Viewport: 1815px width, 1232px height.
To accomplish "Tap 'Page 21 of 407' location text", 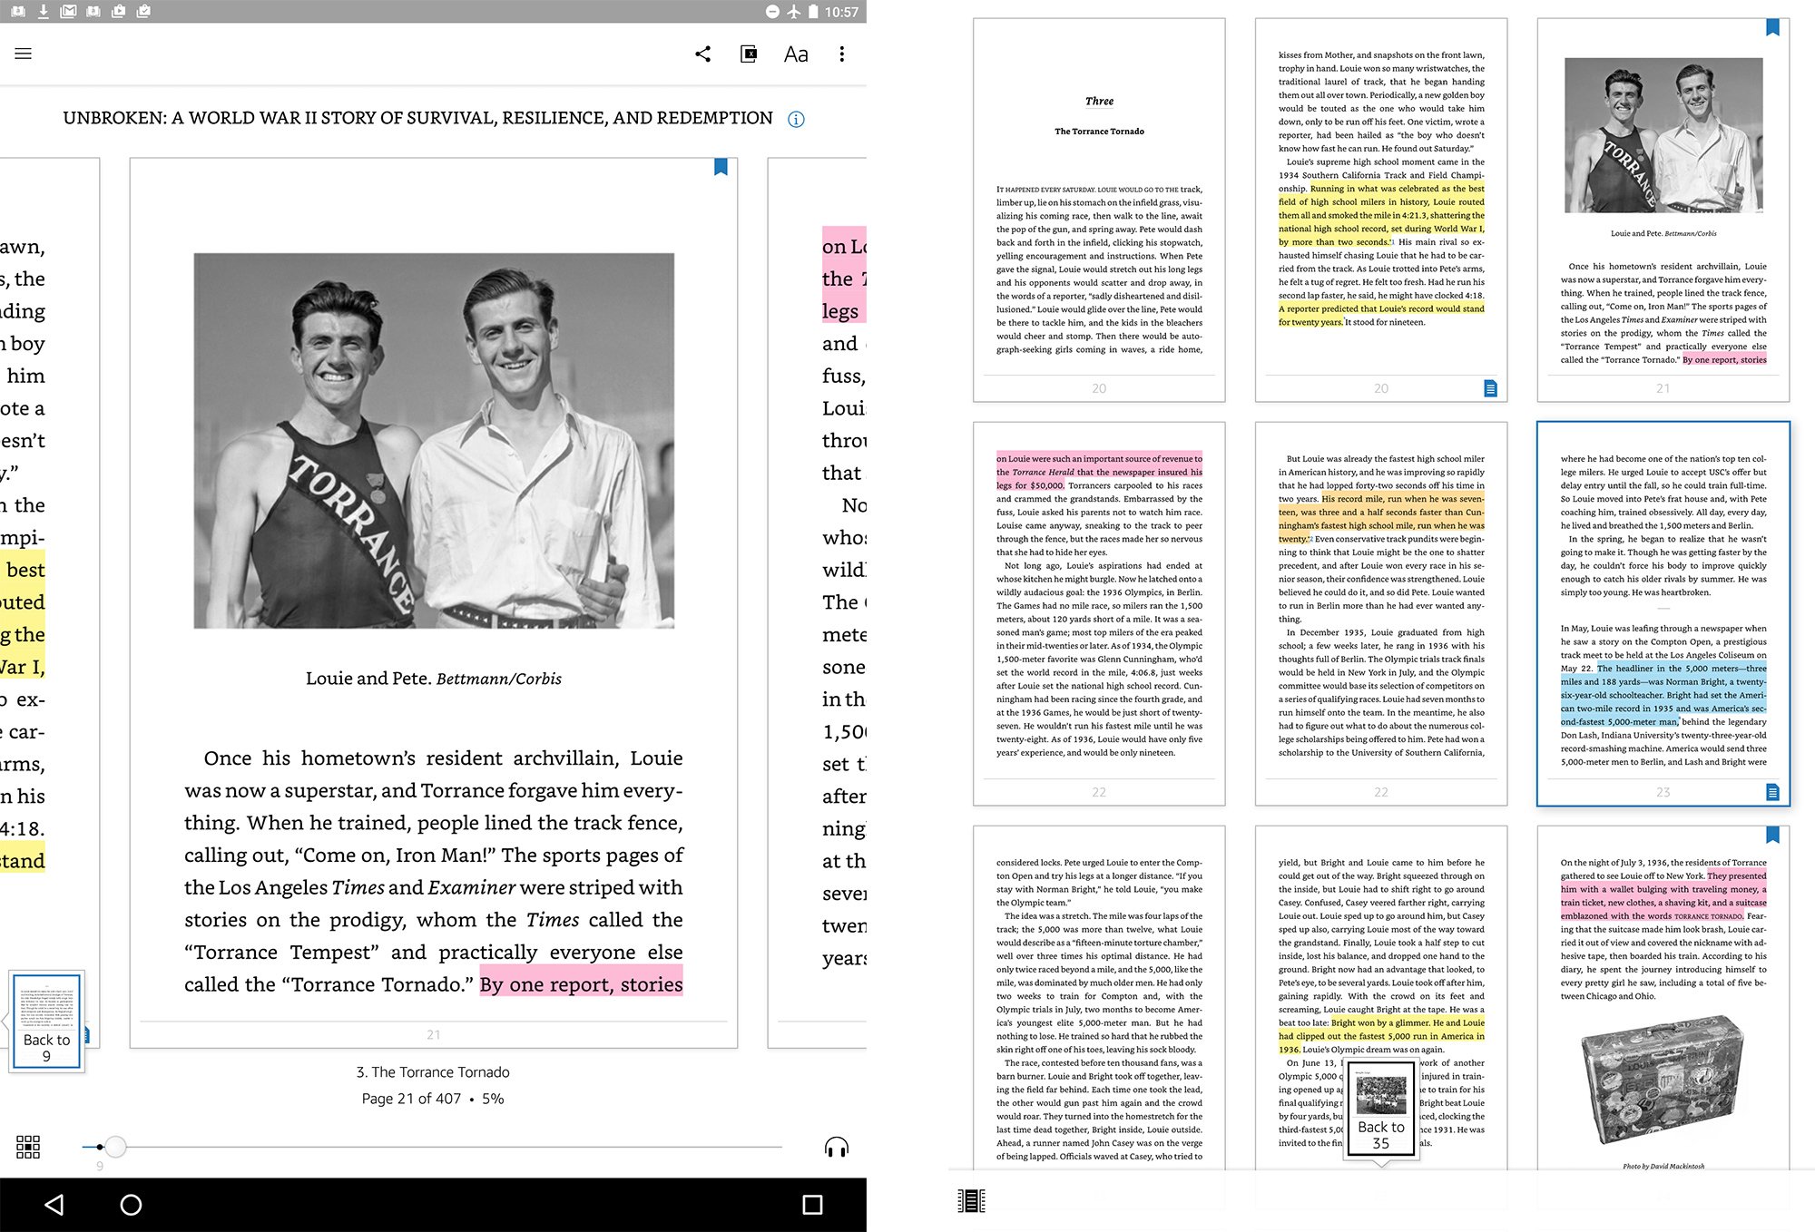I will (411, 1099).
